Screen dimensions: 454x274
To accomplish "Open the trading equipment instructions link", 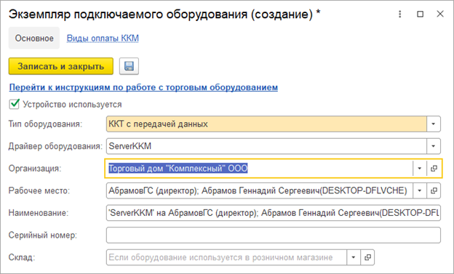I will point(143,87).
